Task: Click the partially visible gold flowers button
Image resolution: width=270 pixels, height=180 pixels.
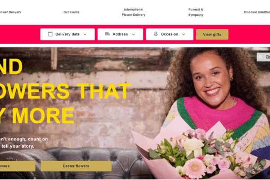Action: (18, 166)
